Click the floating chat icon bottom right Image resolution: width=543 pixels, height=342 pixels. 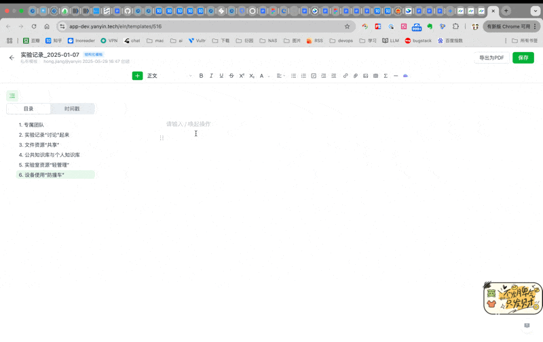[527, 326]
